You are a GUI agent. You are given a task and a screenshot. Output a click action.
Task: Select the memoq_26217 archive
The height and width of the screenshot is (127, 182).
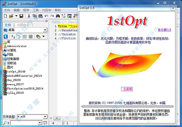[13, 84]
